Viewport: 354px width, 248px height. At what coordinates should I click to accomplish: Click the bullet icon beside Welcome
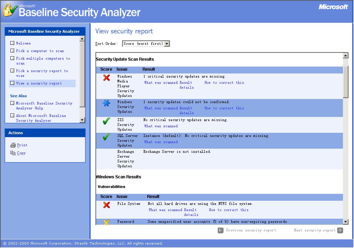12,43
